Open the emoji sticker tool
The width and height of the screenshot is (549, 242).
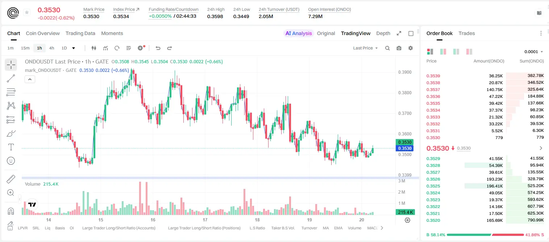pos(11,161)
